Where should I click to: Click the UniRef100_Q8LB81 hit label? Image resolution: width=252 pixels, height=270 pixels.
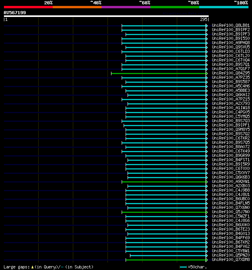[x=231, y=25]
